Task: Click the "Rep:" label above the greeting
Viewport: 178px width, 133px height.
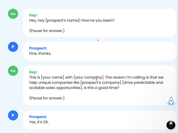Action: 33,15
